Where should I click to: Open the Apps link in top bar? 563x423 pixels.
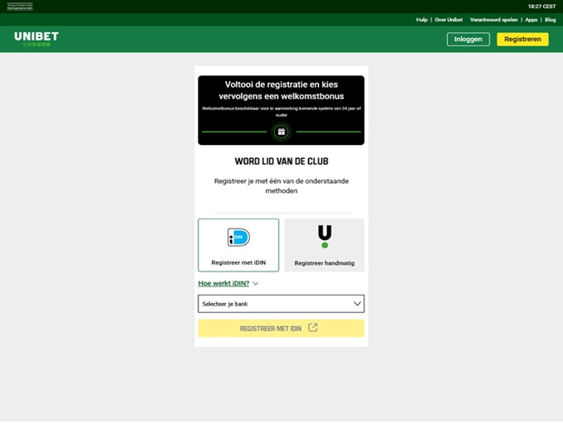(x=531, y=19)
